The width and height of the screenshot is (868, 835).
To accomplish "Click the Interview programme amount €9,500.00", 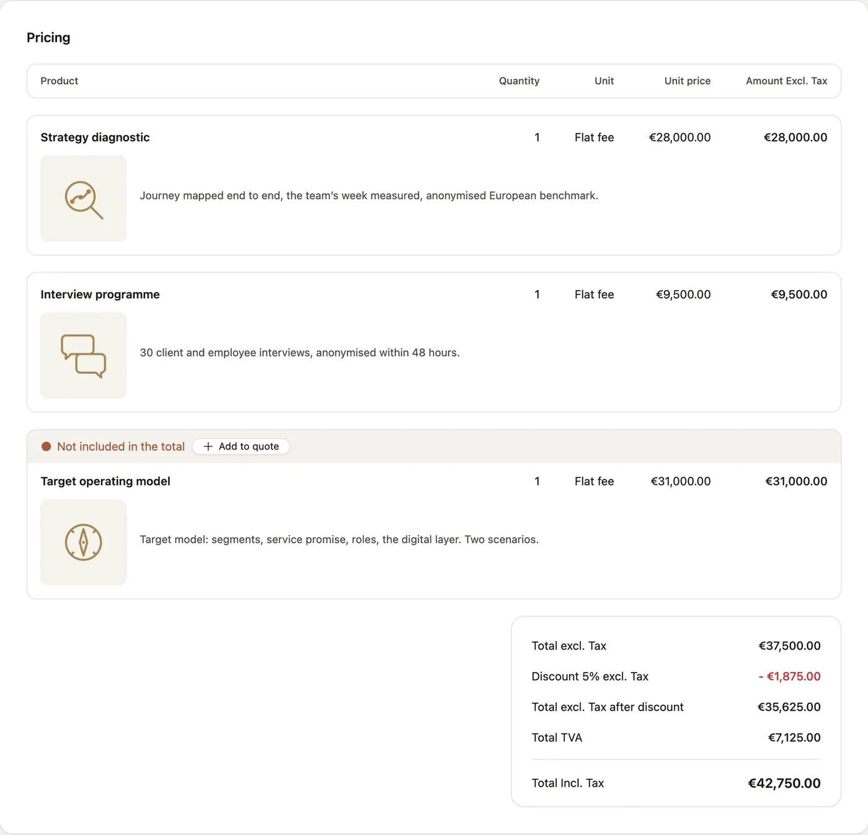I will pyautogui.click(x=799, y=294).
